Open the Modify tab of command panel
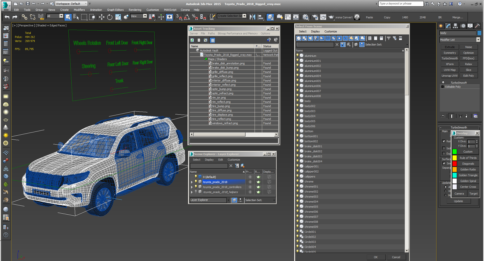484x261 pixels. [448, 26]
